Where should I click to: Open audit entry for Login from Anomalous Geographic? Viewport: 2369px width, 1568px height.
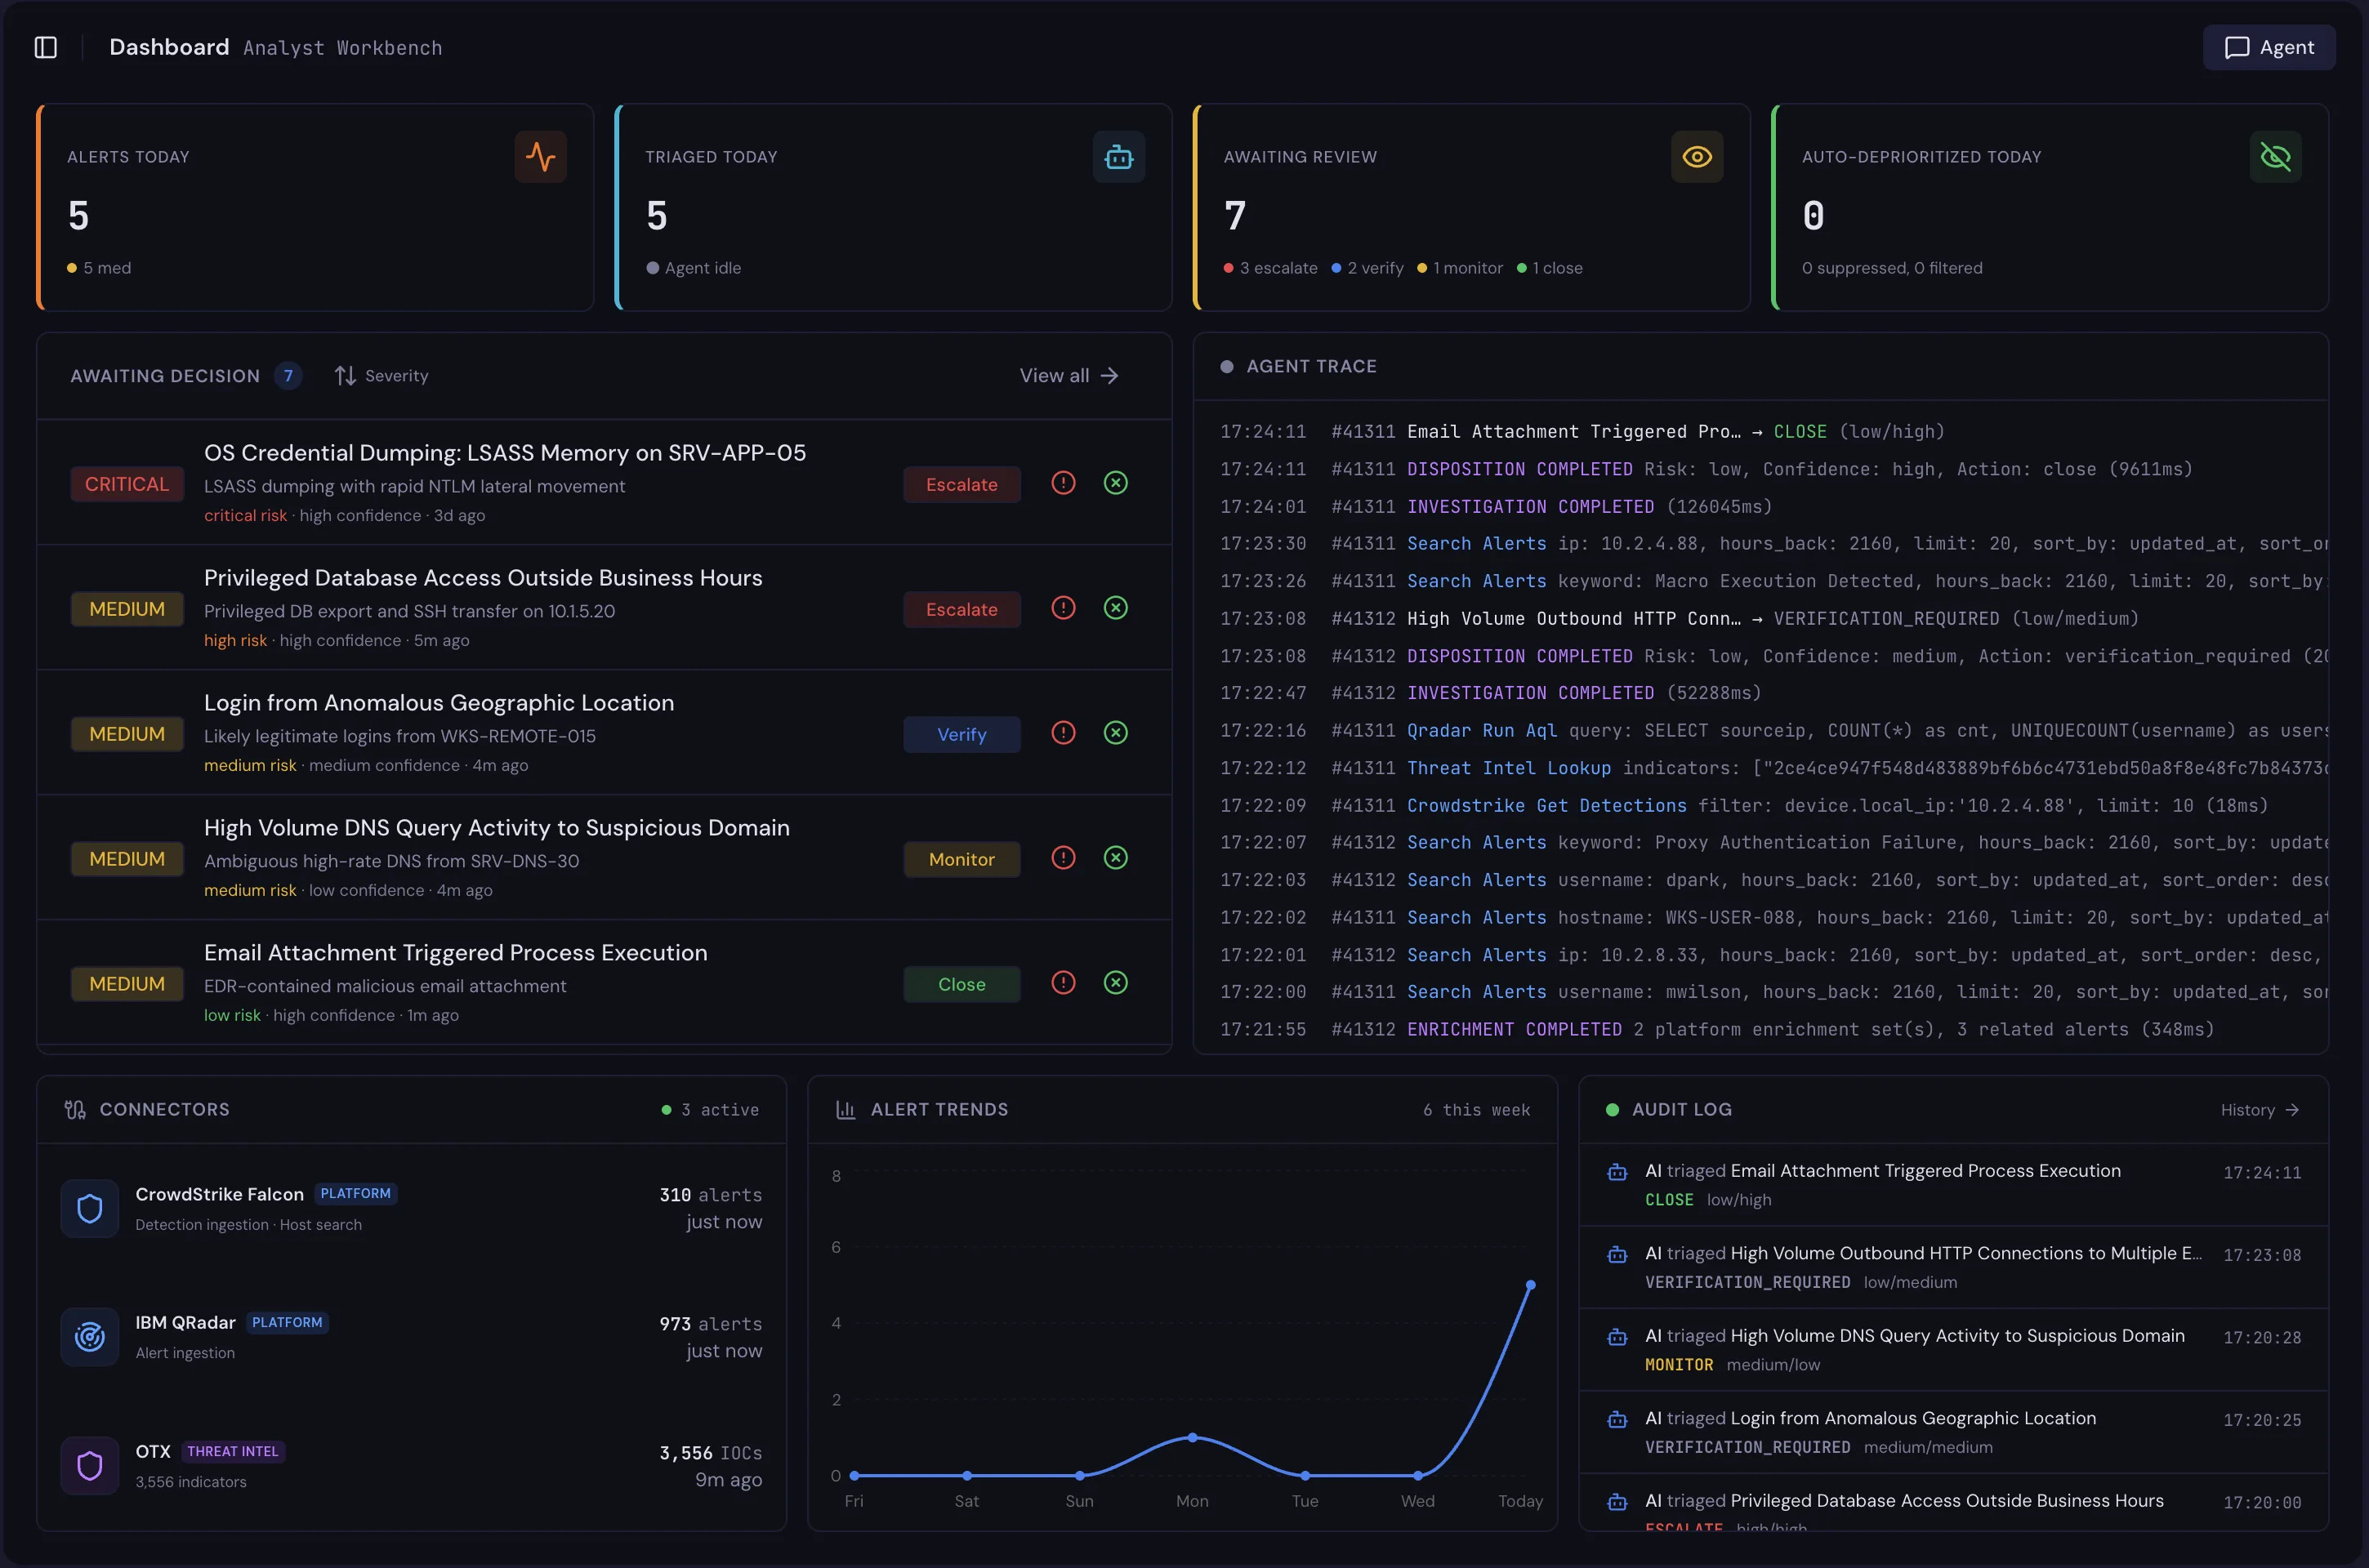click(1953, 1432)
